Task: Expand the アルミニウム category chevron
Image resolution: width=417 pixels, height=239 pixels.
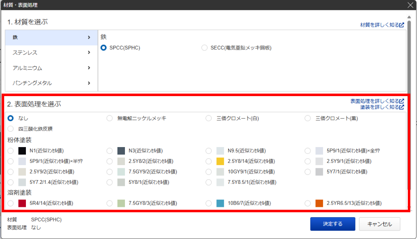Action: [x=89, y=68]
